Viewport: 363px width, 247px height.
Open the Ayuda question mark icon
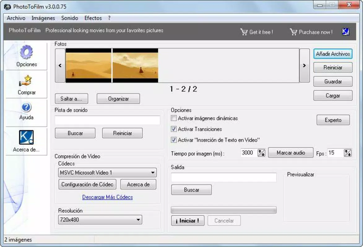point(26,107)
